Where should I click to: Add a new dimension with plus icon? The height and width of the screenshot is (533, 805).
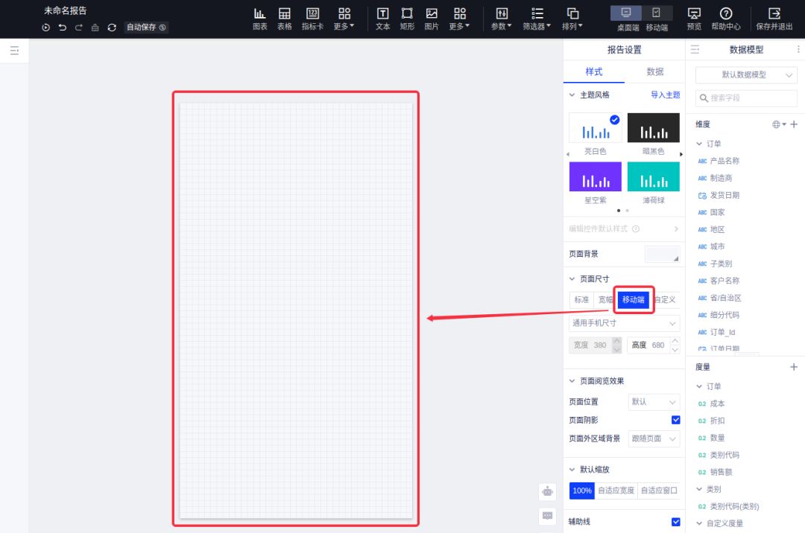tap(794, 124)
